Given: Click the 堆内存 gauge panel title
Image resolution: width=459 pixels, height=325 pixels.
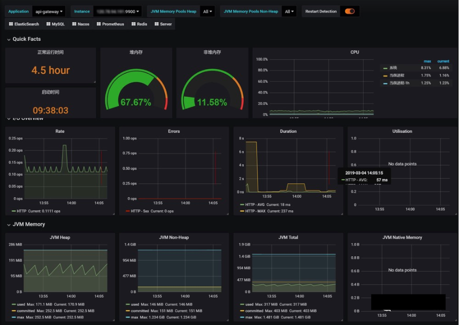Looking at the screenshot, I should pyautogui.click(x=136, y=52).
